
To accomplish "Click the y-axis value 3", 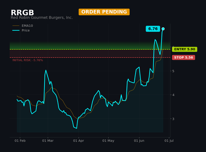I will tap(173, 119).
